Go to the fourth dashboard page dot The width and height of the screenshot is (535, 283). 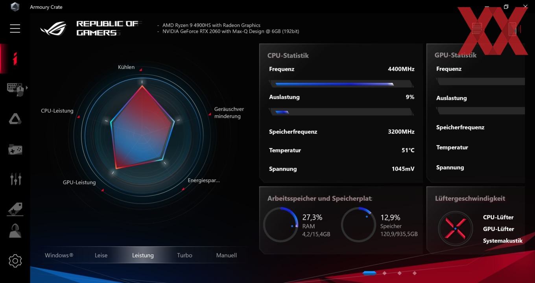pos(415,273)
